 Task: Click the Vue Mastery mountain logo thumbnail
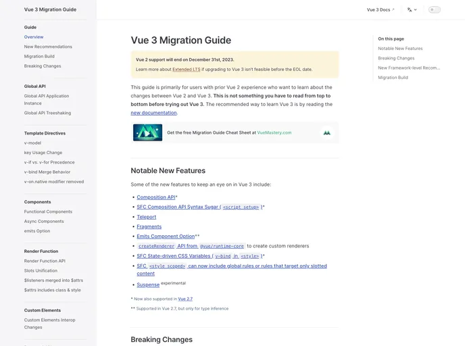(148, 132)
